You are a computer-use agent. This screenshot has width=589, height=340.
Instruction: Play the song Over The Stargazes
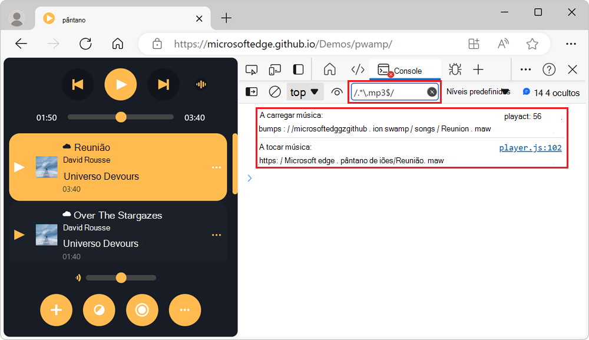[19, 235]
